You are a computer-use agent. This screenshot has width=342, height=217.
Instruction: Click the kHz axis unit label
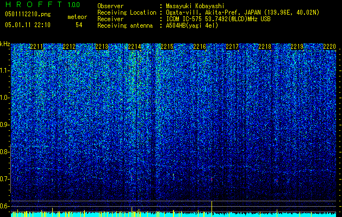point(5,44)
